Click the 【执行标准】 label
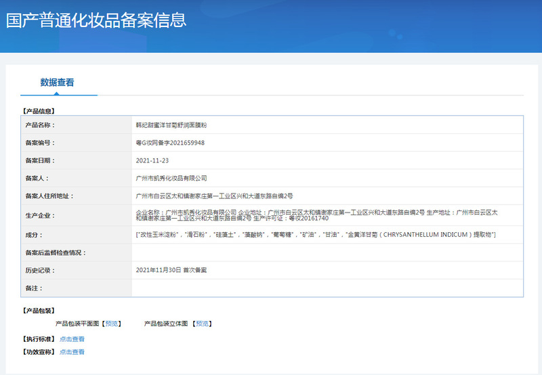 39,339
